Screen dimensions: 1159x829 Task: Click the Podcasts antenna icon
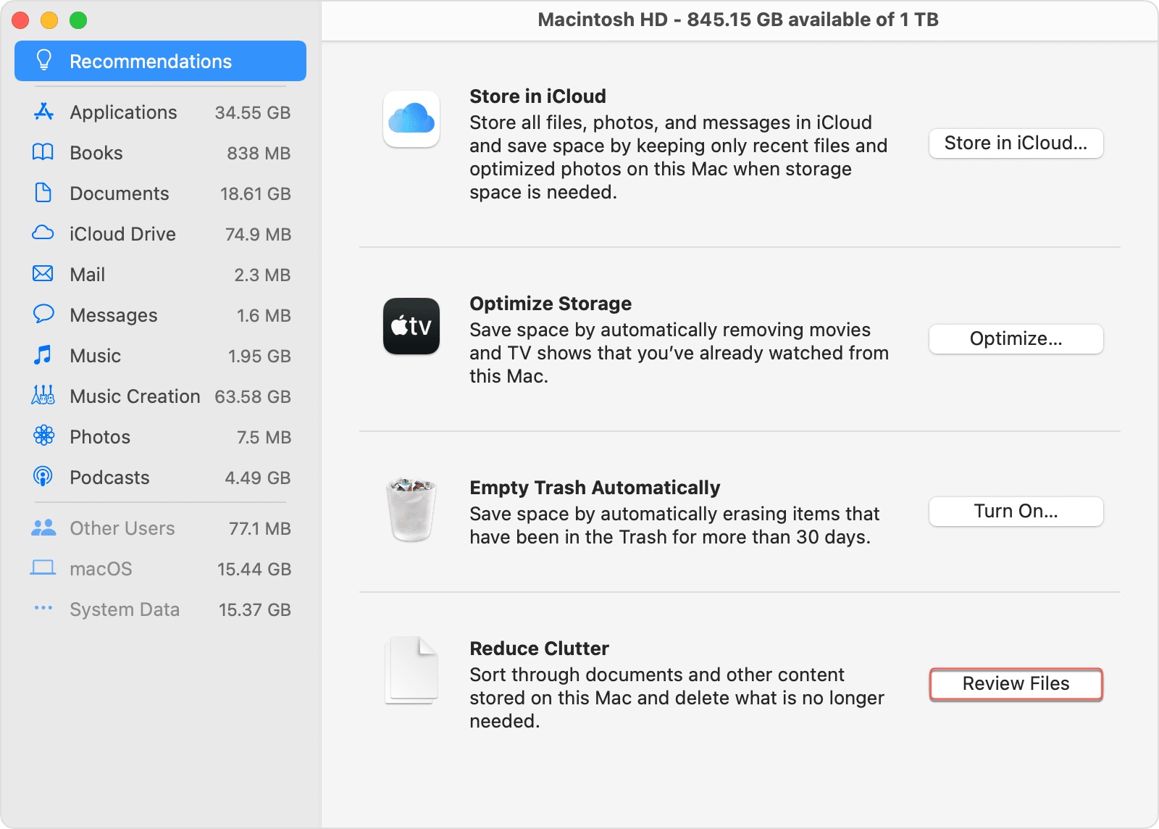click(43, 477)
